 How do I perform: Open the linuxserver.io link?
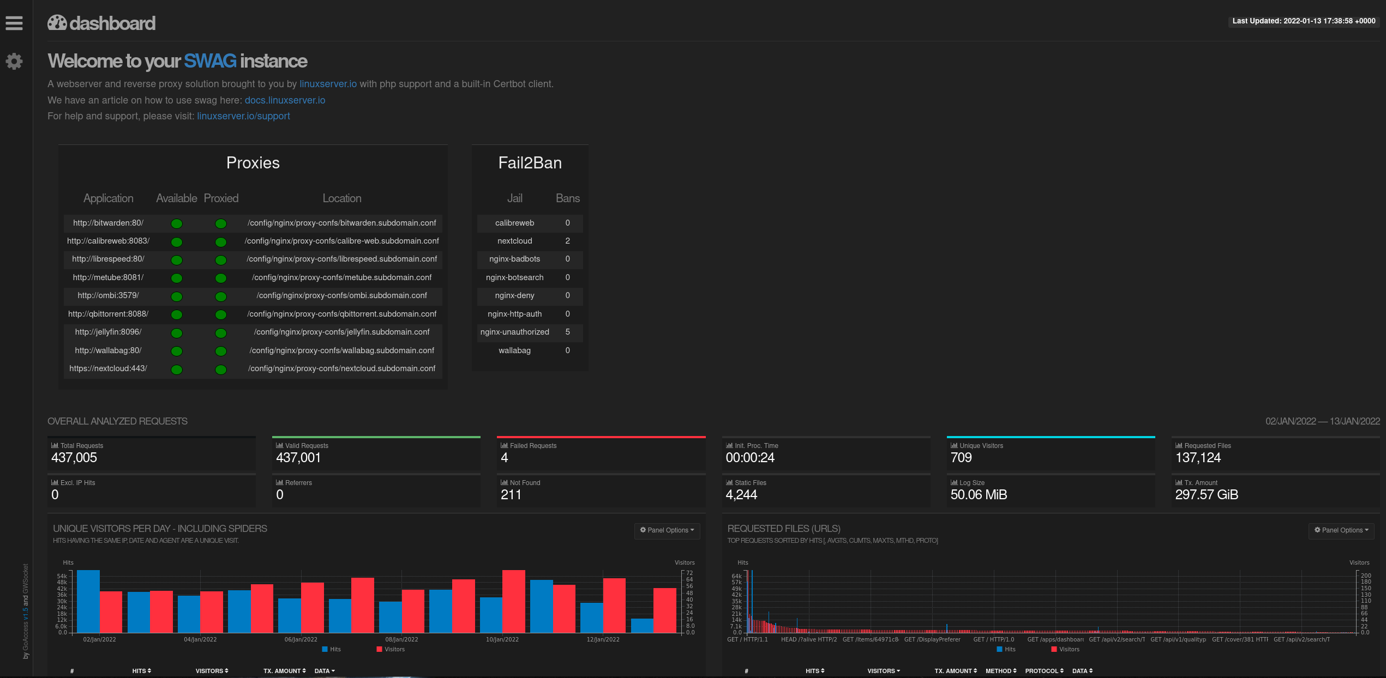point(328,84)
